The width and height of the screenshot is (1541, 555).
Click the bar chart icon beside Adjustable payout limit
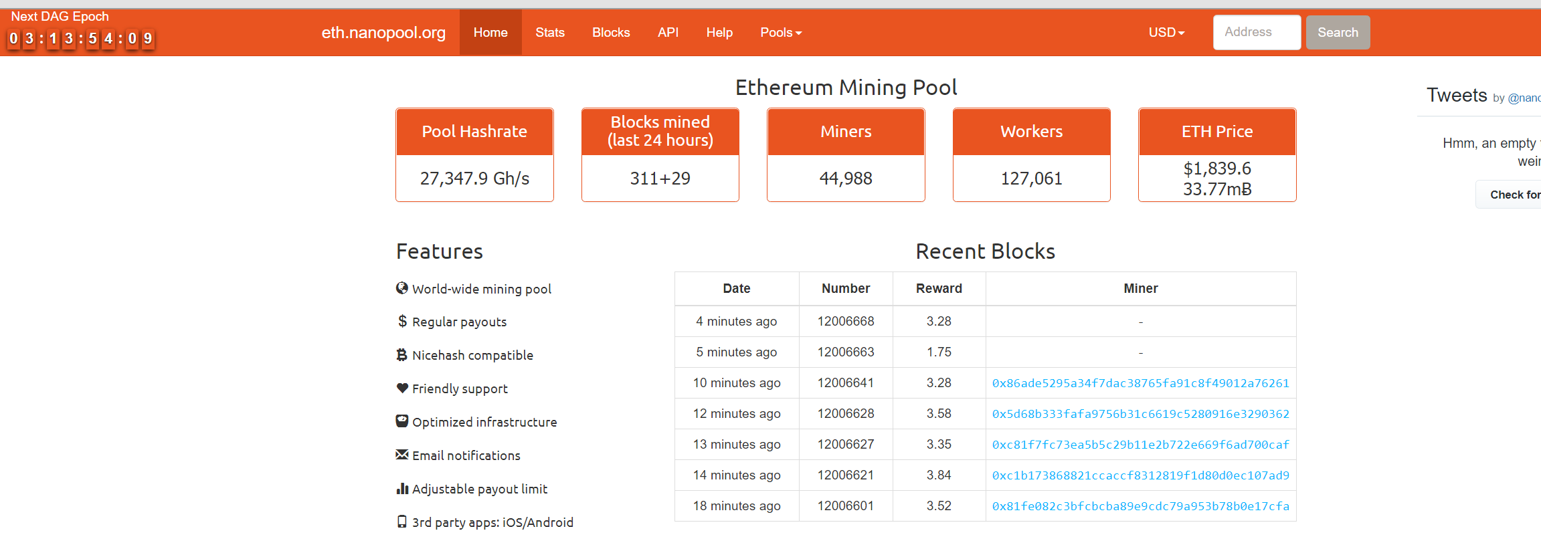click(402, 489)
